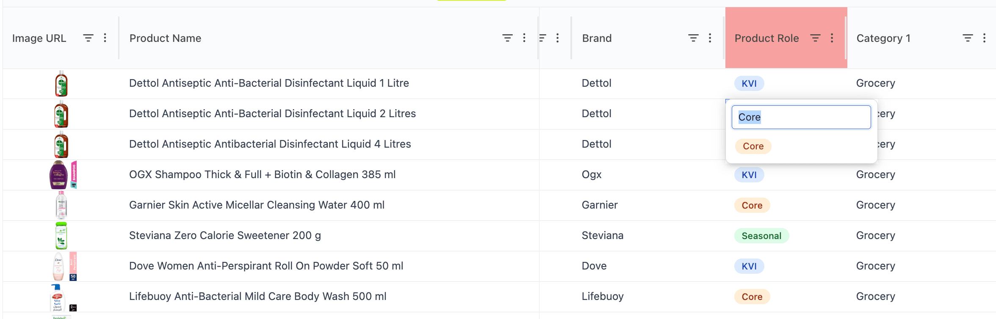Click the Core tag in the Garnier row
Image resolution: width=996 pixels, height=319 pixels.
752,205
